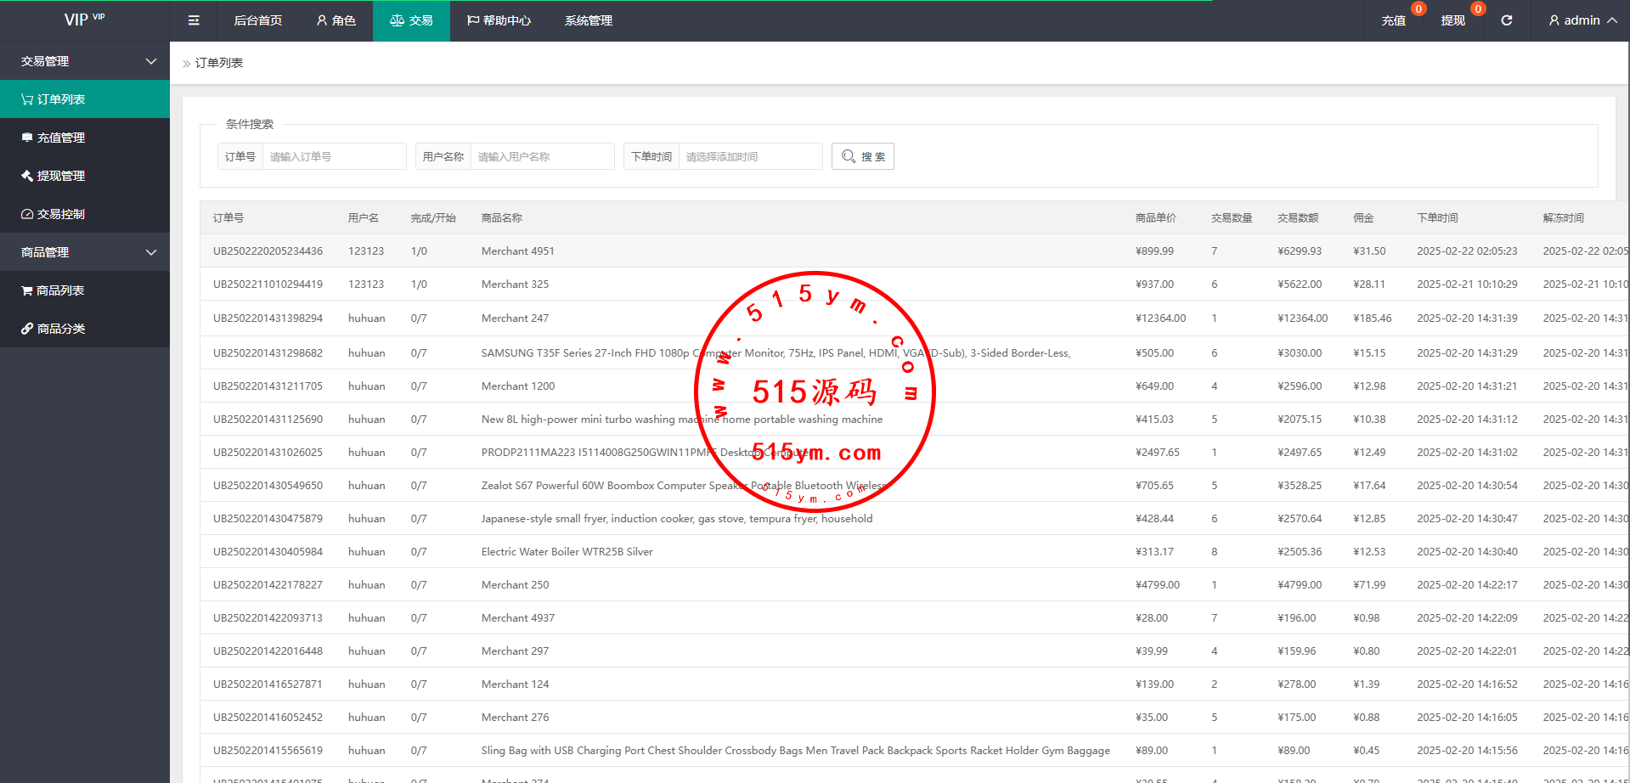Click the 搜索 search button
Screen dimensions: 1630x783
click(862, 156)
